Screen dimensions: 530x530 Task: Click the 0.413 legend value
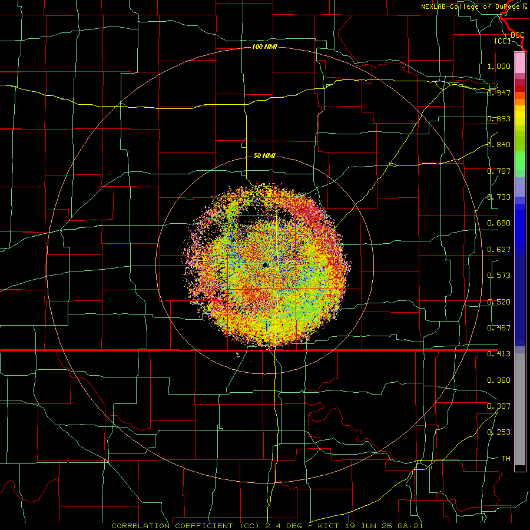tap(499, 354)
